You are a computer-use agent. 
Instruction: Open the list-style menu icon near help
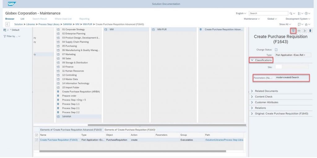[x=300, y=13]
